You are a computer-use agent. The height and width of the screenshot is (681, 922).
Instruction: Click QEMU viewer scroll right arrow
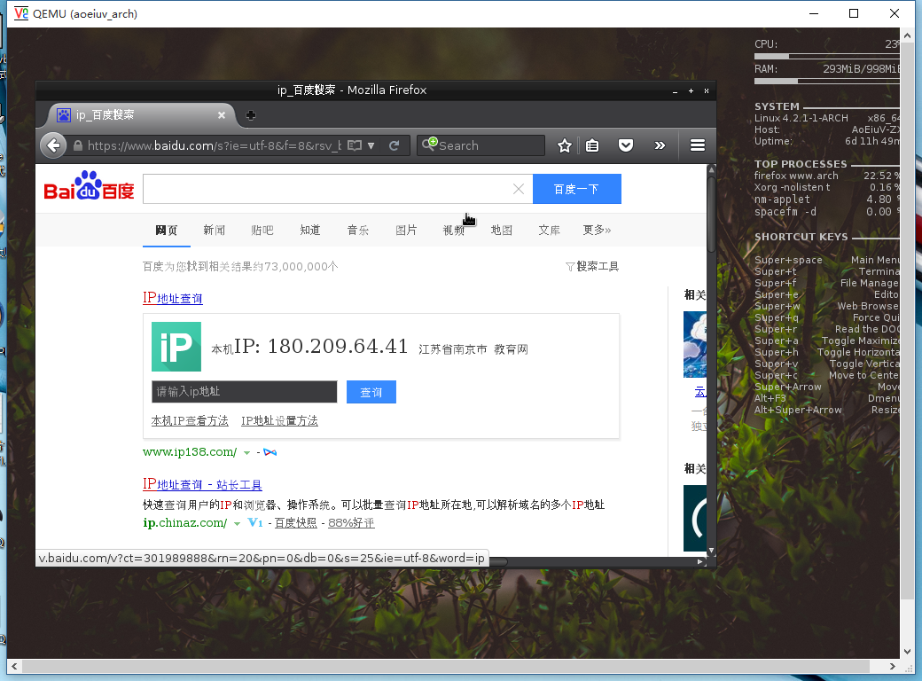click(893, 666)
